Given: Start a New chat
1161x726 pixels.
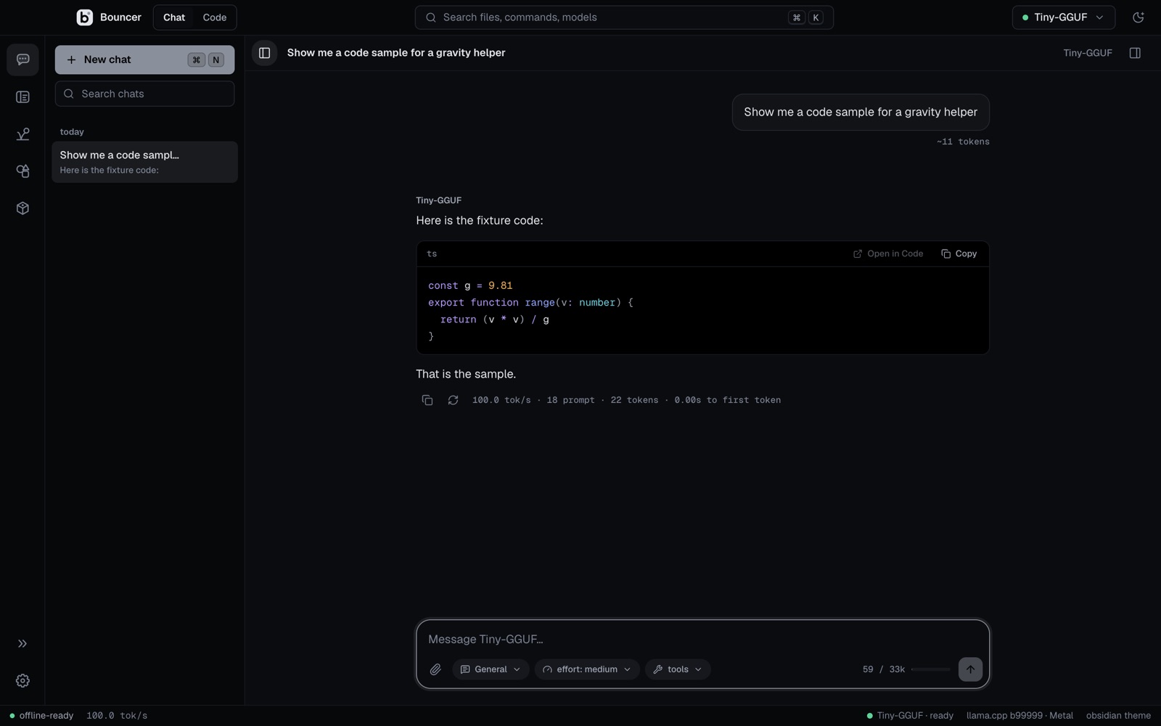Looking at the screenshot, I should point(144,60).
